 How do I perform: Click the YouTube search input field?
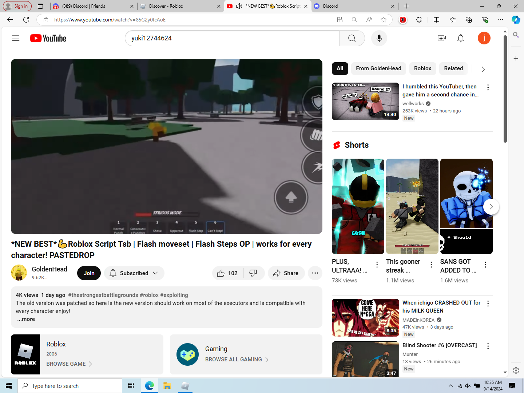232,38
